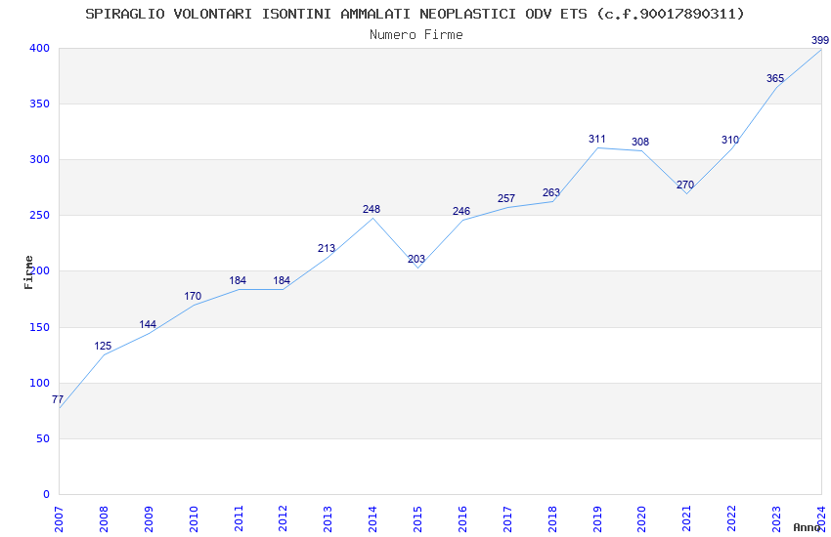
Task: Click the y-axis tick 300
Action: (39, 159)
